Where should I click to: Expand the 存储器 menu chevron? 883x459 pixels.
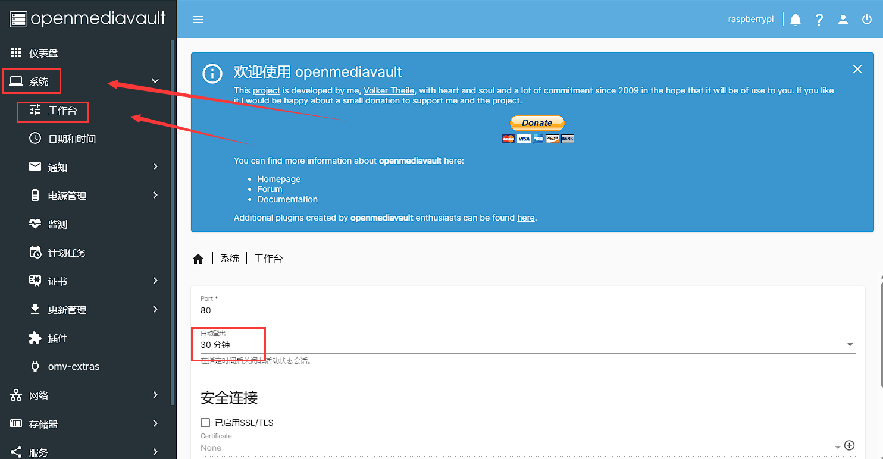click(x=155, y=423)
